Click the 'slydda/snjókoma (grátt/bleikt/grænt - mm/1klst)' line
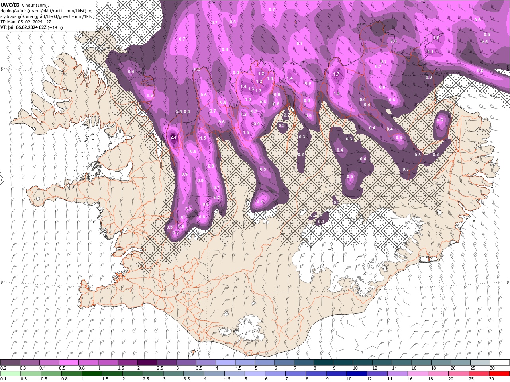Image resolution: width=510 pixels, height=382 pixels. click(47, 16)
